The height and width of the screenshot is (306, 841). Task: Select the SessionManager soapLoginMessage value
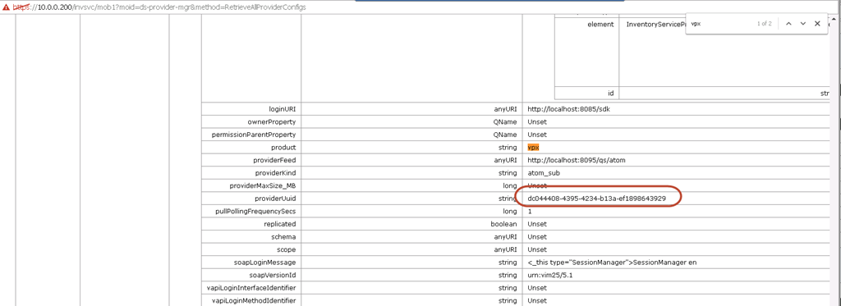click(611, 263)
